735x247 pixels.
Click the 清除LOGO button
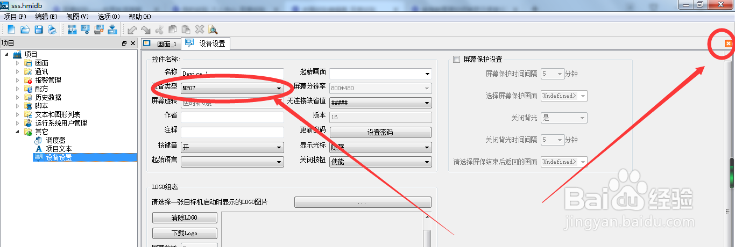click(x=185, y=217)
